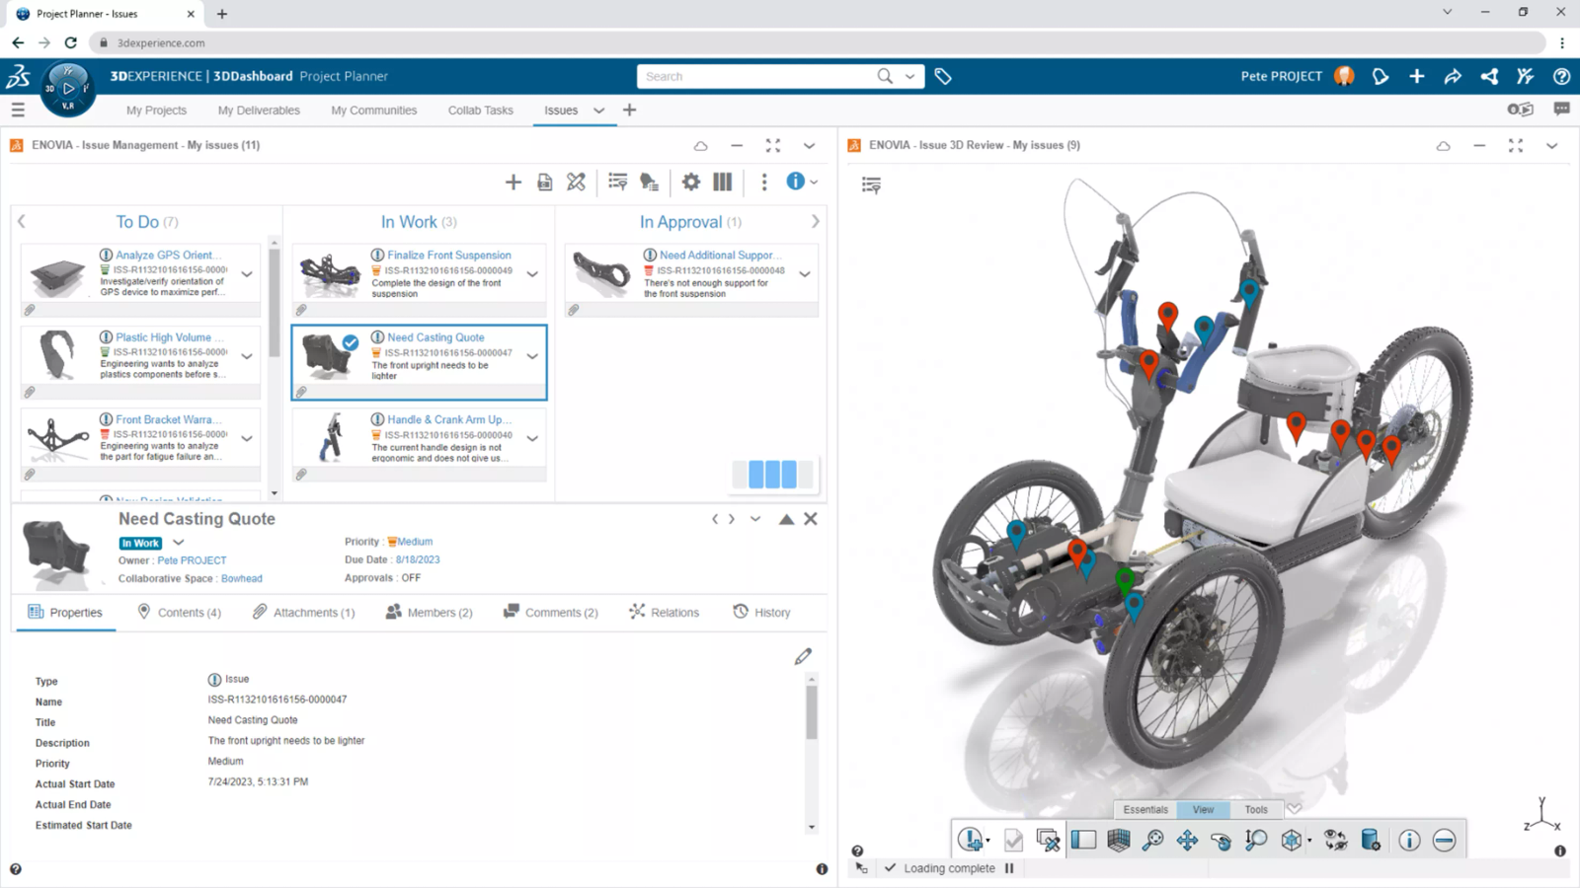
Task: Click the filter list icon in 3D Review
Action: 871,185
